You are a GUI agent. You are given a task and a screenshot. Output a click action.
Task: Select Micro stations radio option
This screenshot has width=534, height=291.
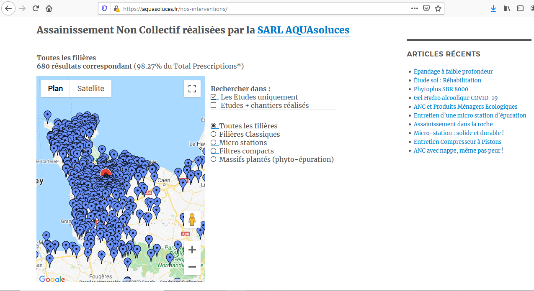tap(214, 143)
